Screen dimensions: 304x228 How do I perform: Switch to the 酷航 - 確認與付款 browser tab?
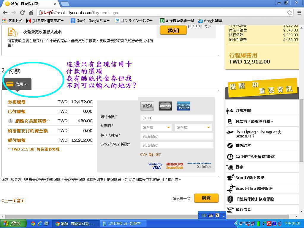point(30,4)
